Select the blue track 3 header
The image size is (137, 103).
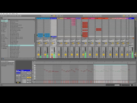[x=53, y=18]
